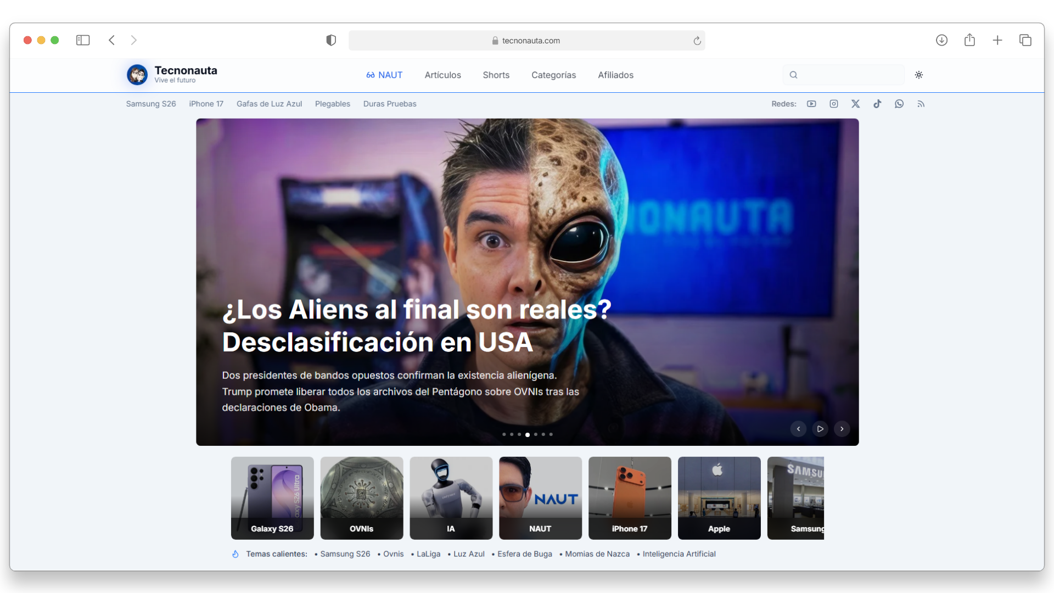Image resolution: width=1054 pixels, height=593 pixels.
Task: Open the Artículos section
Action: (x=442, y=75)
